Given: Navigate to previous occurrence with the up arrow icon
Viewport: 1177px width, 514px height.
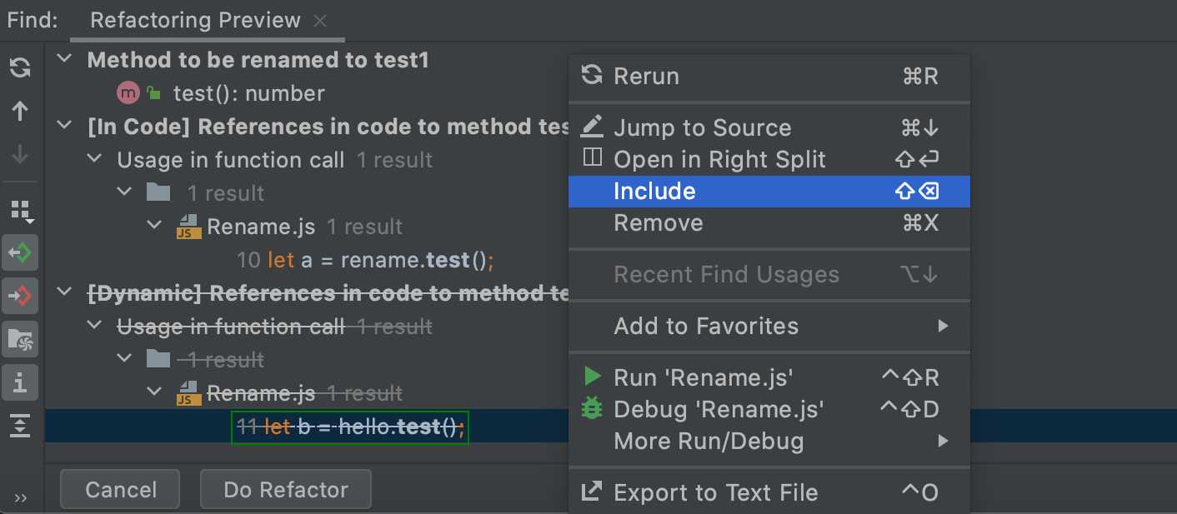Looking at the screenshot, I should pyautogui.click(x=19, y=111).
